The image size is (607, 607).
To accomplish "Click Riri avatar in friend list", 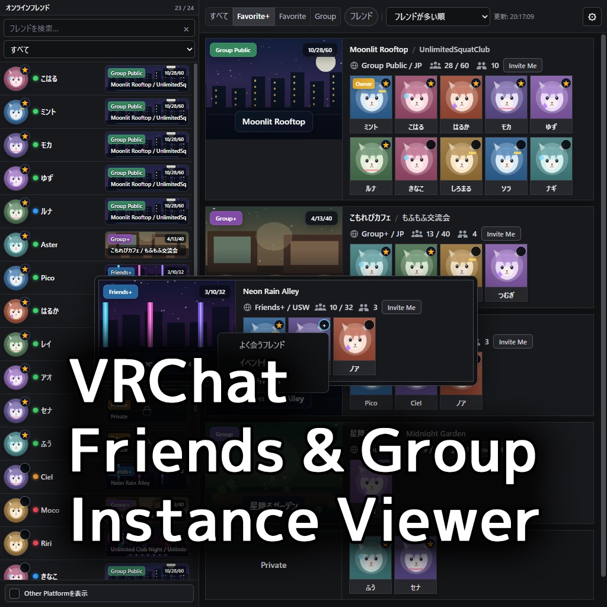I will (16, 544).
